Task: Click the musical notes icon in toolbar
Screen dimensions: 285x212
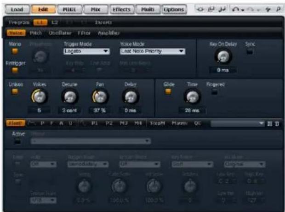Action: (222, 9)
